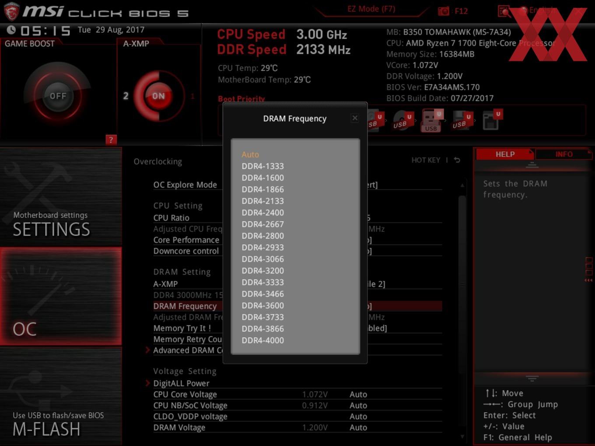This screenshot has height=446, width=595.
Task: Select CLDO_VDDP voltage Auto value
Action: [358, 416]
